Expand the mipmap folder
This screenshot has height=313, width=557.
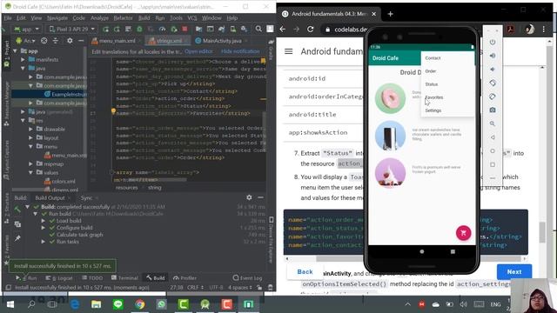click(31, 164)
